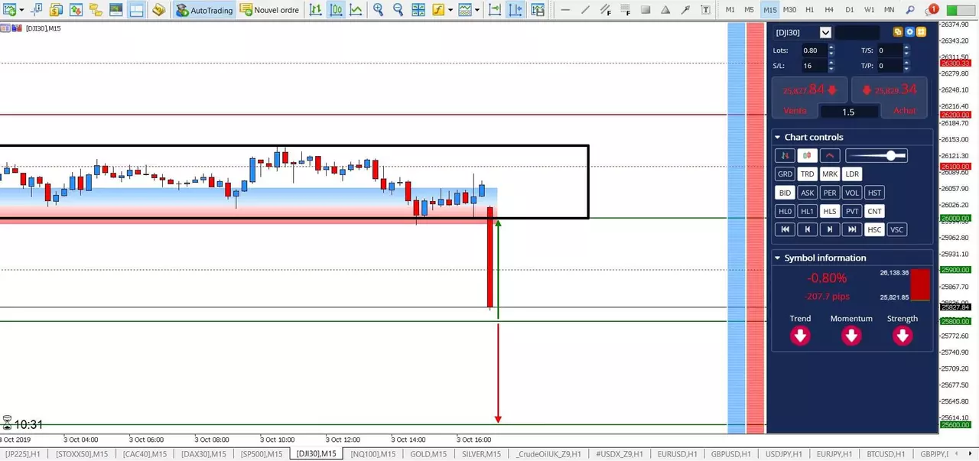
Task: Click the AutoTrading button
Action: (203, 10)
